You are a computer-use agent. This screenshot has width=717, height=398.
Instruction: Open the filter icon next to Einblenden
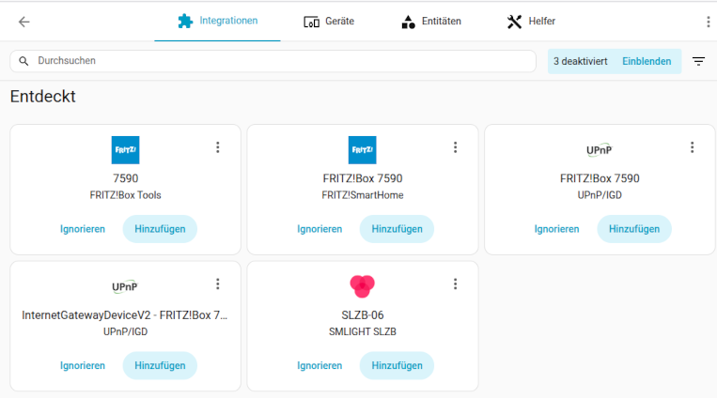698,61
